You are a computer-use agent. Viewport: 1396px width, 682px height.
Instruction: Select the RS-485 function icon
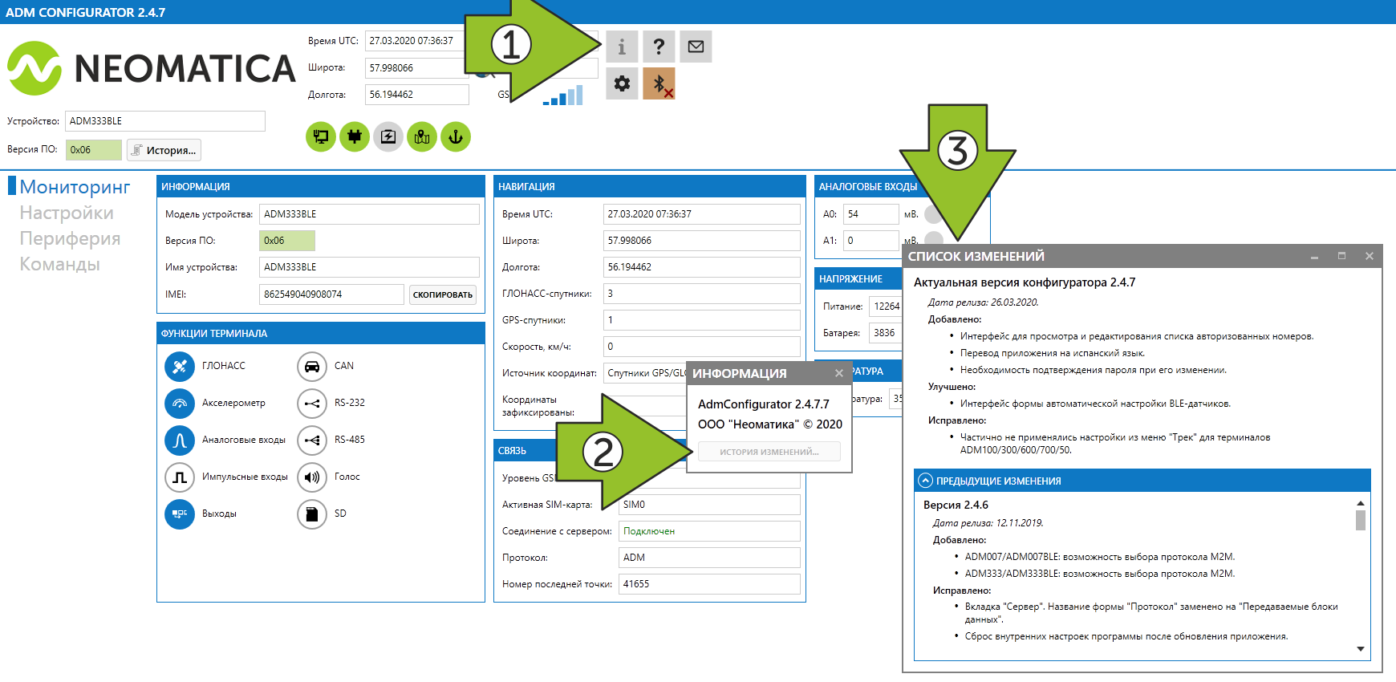(x=312, y=440)
